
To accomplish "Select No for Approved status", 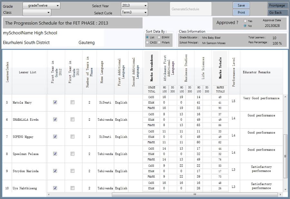I will pyautogui.click(x=244, y=25).
